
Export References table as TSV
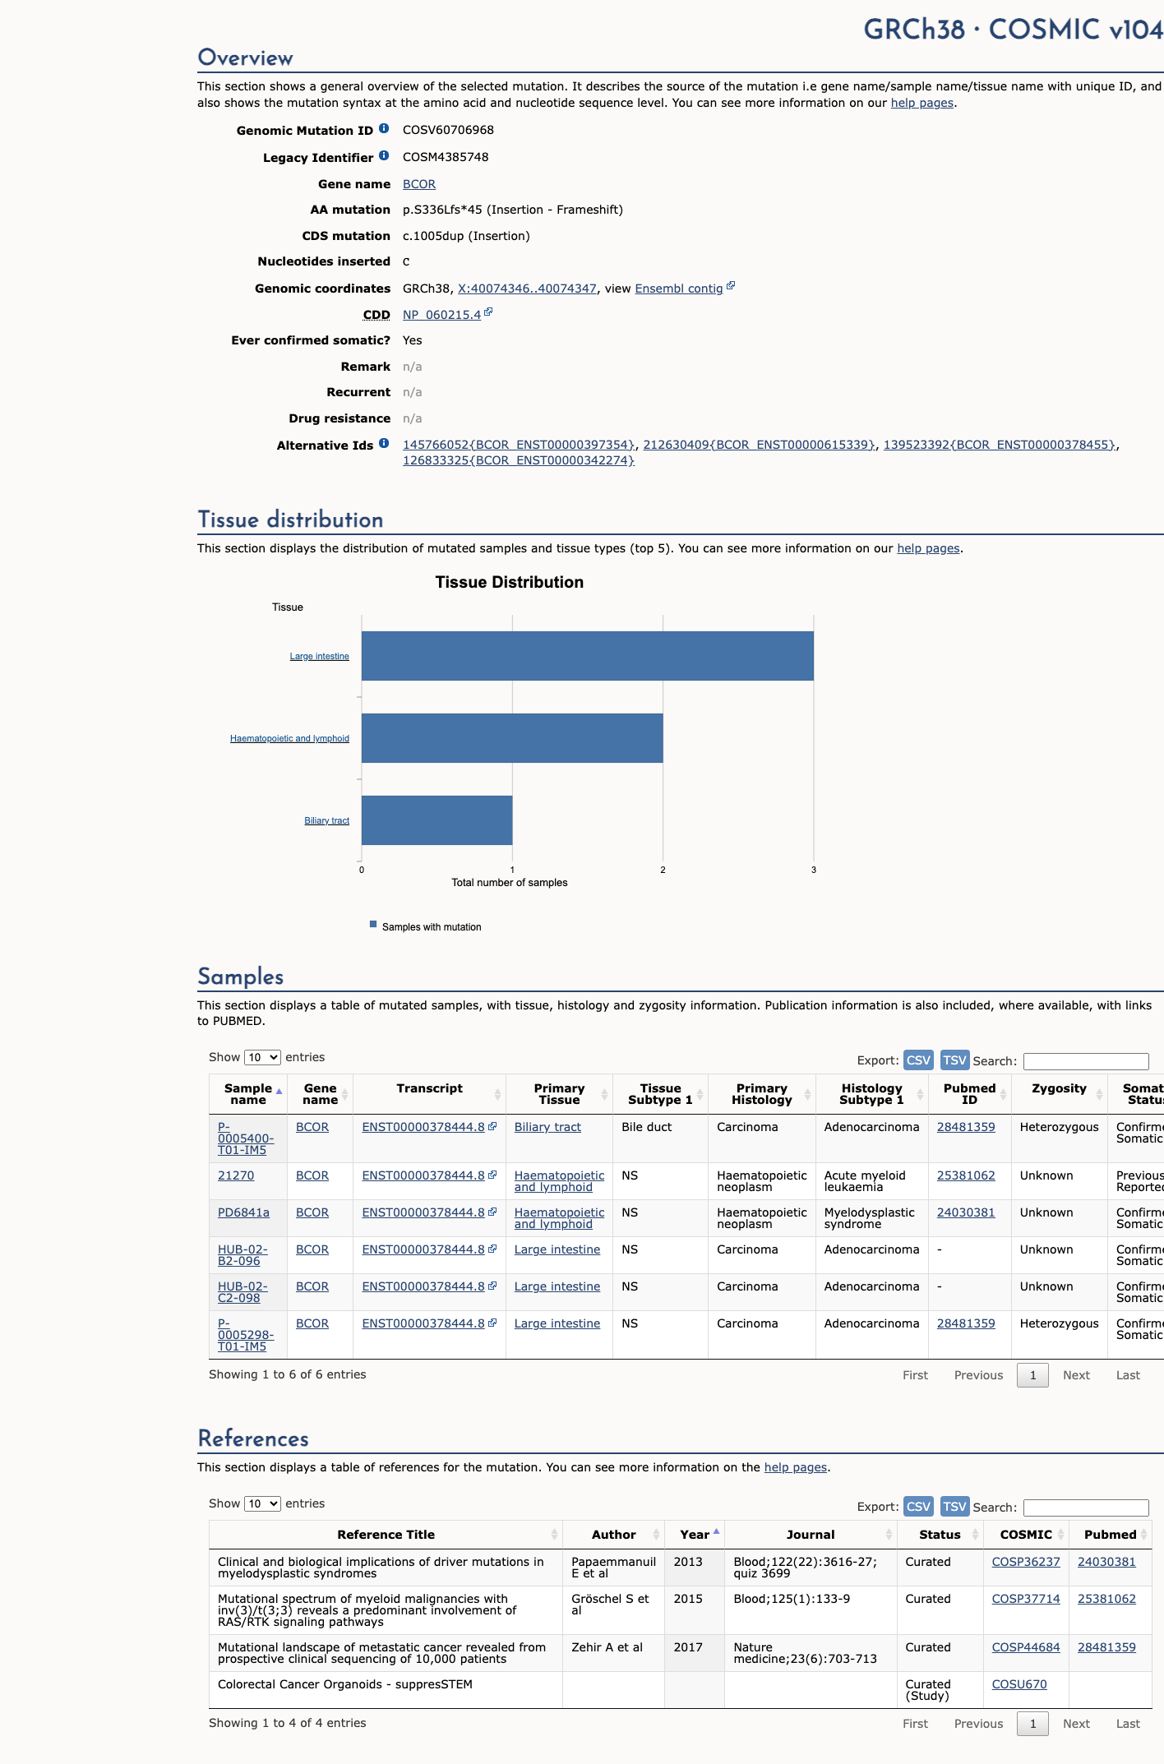(954, 1507)
